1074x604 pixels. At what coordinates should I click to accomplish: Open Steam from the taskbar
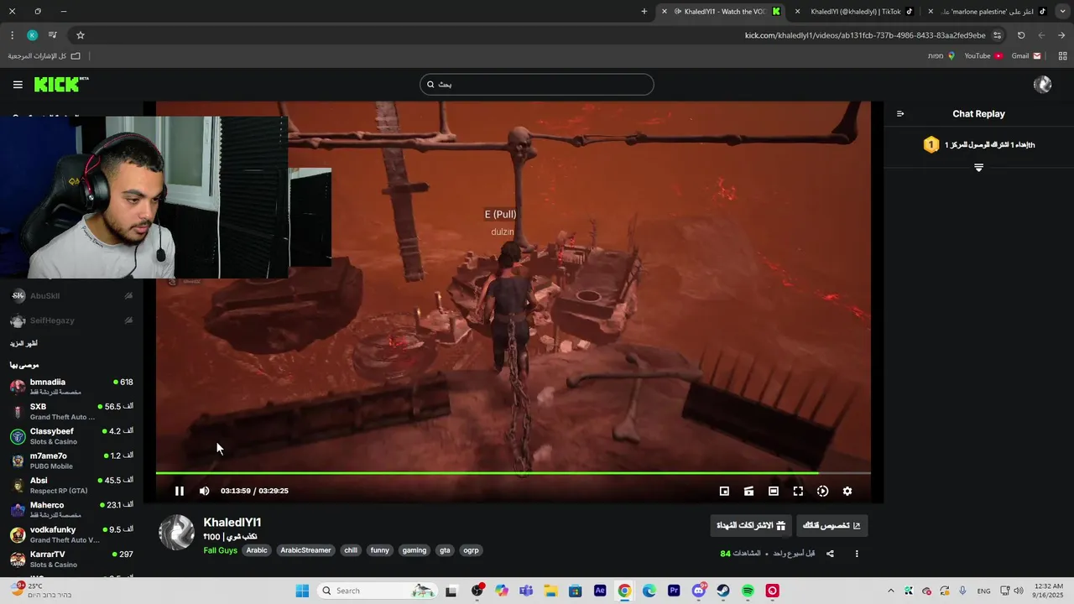click(723, 591)
